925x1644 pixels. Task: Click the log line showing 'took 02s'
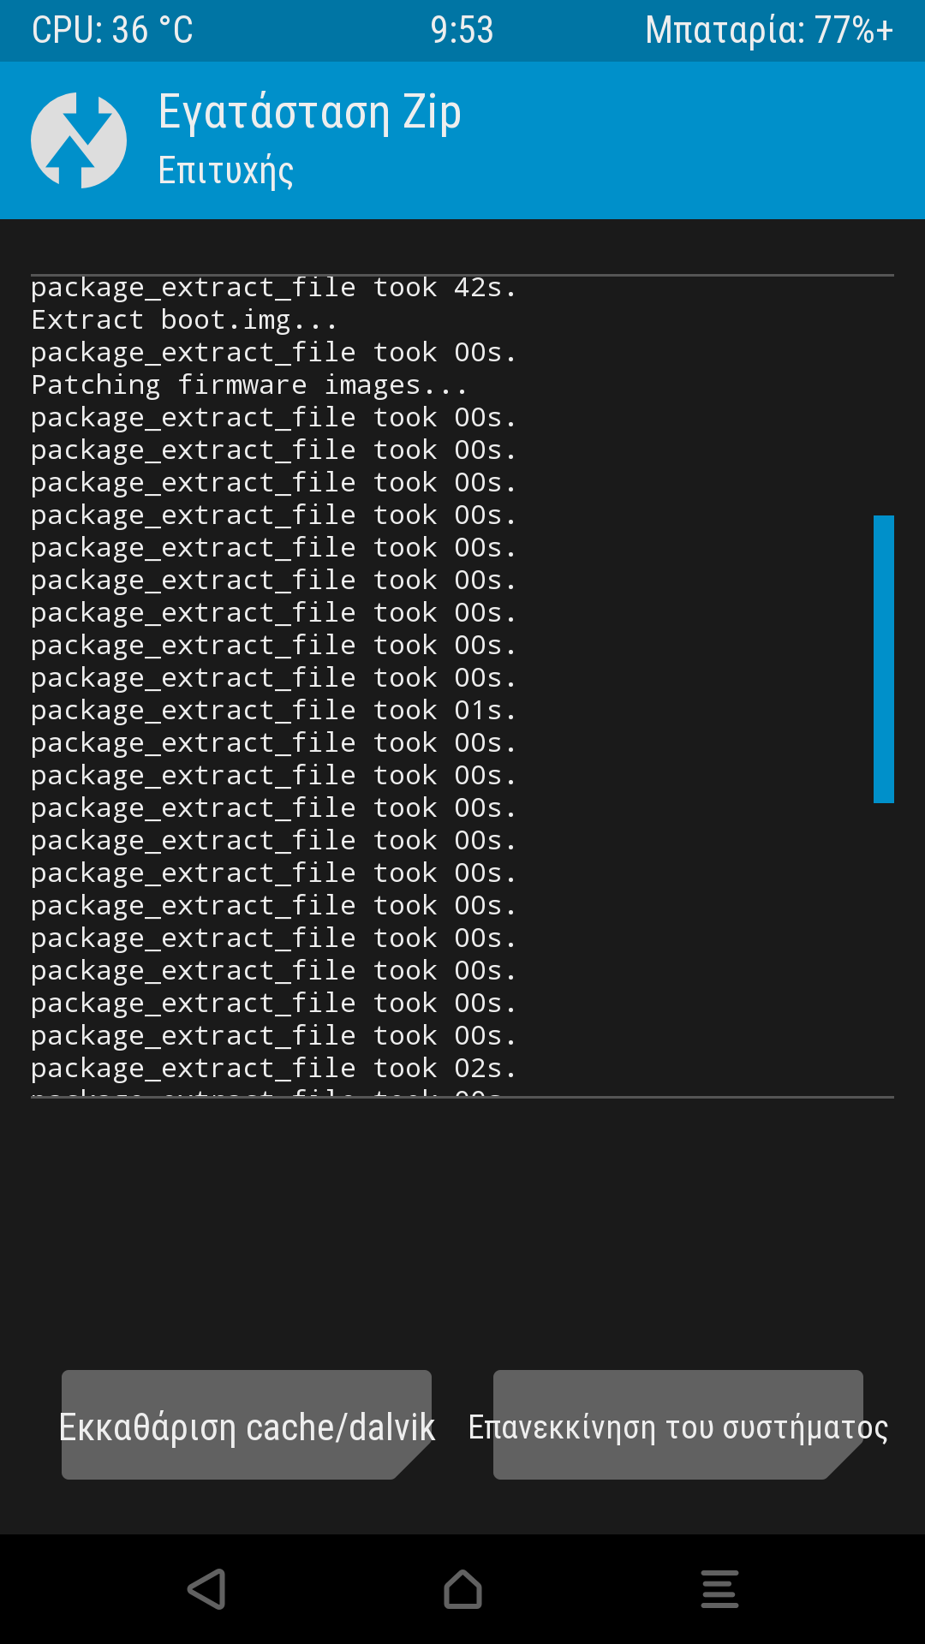coord(274,1069)
